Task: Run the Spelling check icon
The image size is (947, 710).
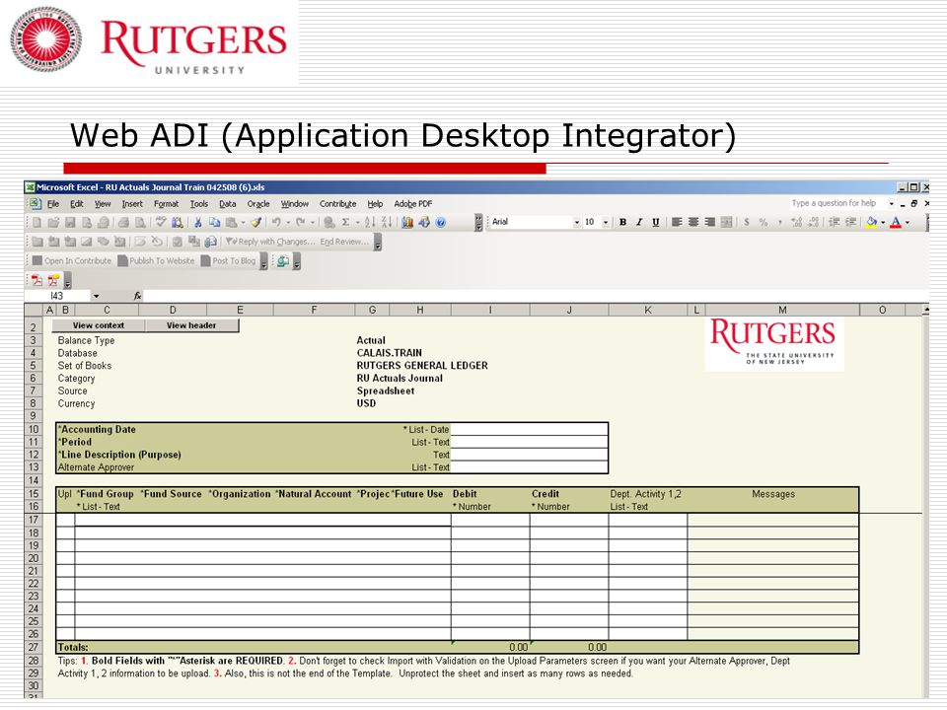Action: point(161,222)
